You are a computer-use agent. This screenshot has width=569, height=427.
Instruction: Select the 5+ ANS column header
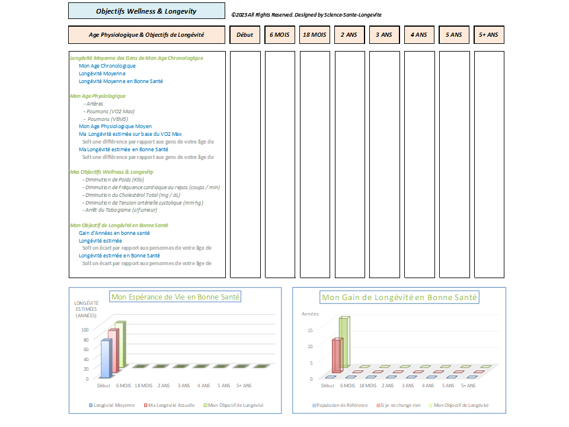pos(489,35)
